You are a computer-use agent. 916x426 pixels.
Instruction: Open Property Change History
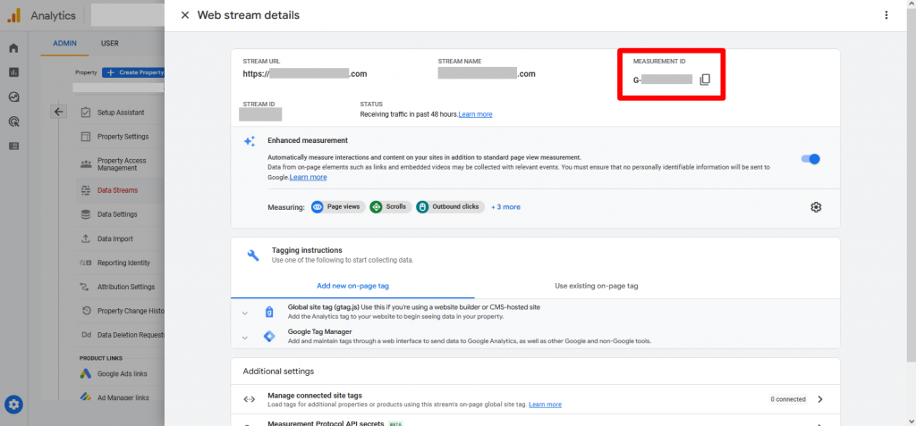coord(131,311)
